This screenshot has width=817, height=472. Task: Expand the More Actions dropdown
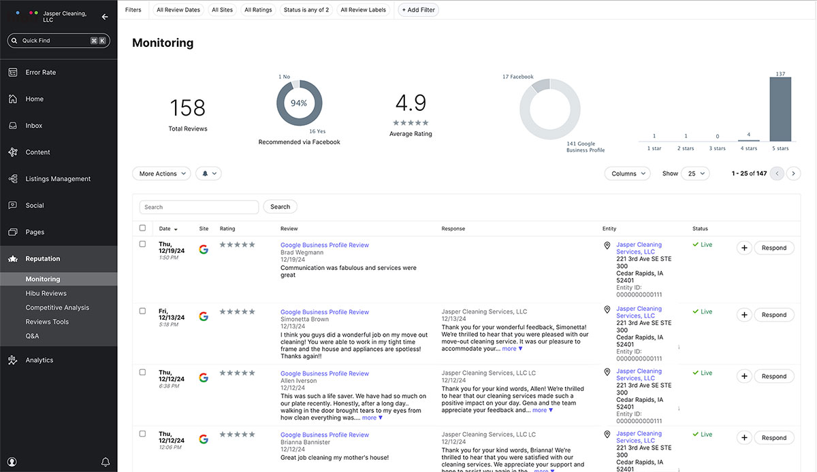tap(162, 173)
